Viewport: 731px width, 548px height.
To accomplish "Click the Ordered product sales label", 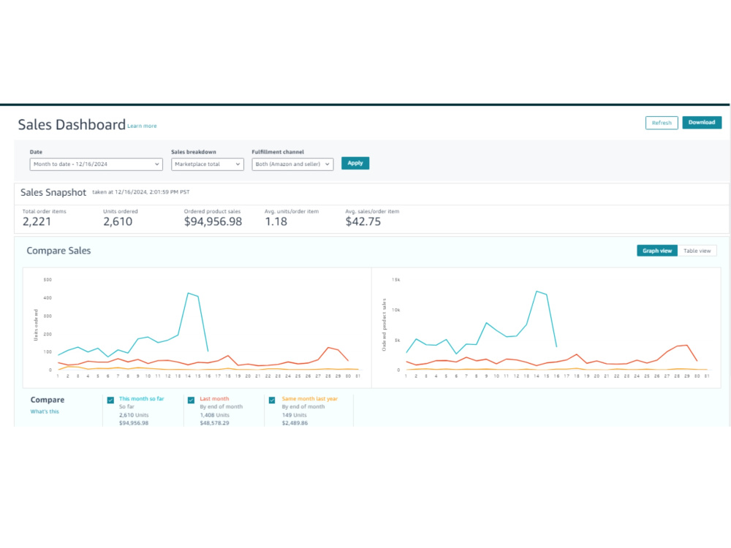I will pyautogui.click(x=212, y=212).
